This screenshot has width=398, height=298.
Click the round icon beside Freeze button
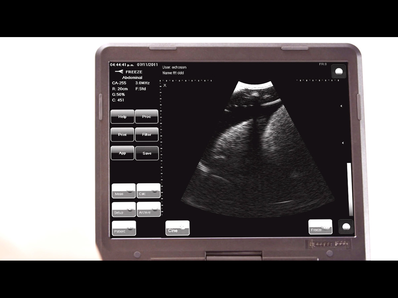coord(346,227)
